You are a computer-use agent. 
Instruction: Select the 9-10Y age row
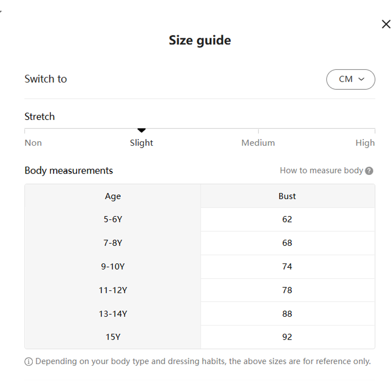113,266
